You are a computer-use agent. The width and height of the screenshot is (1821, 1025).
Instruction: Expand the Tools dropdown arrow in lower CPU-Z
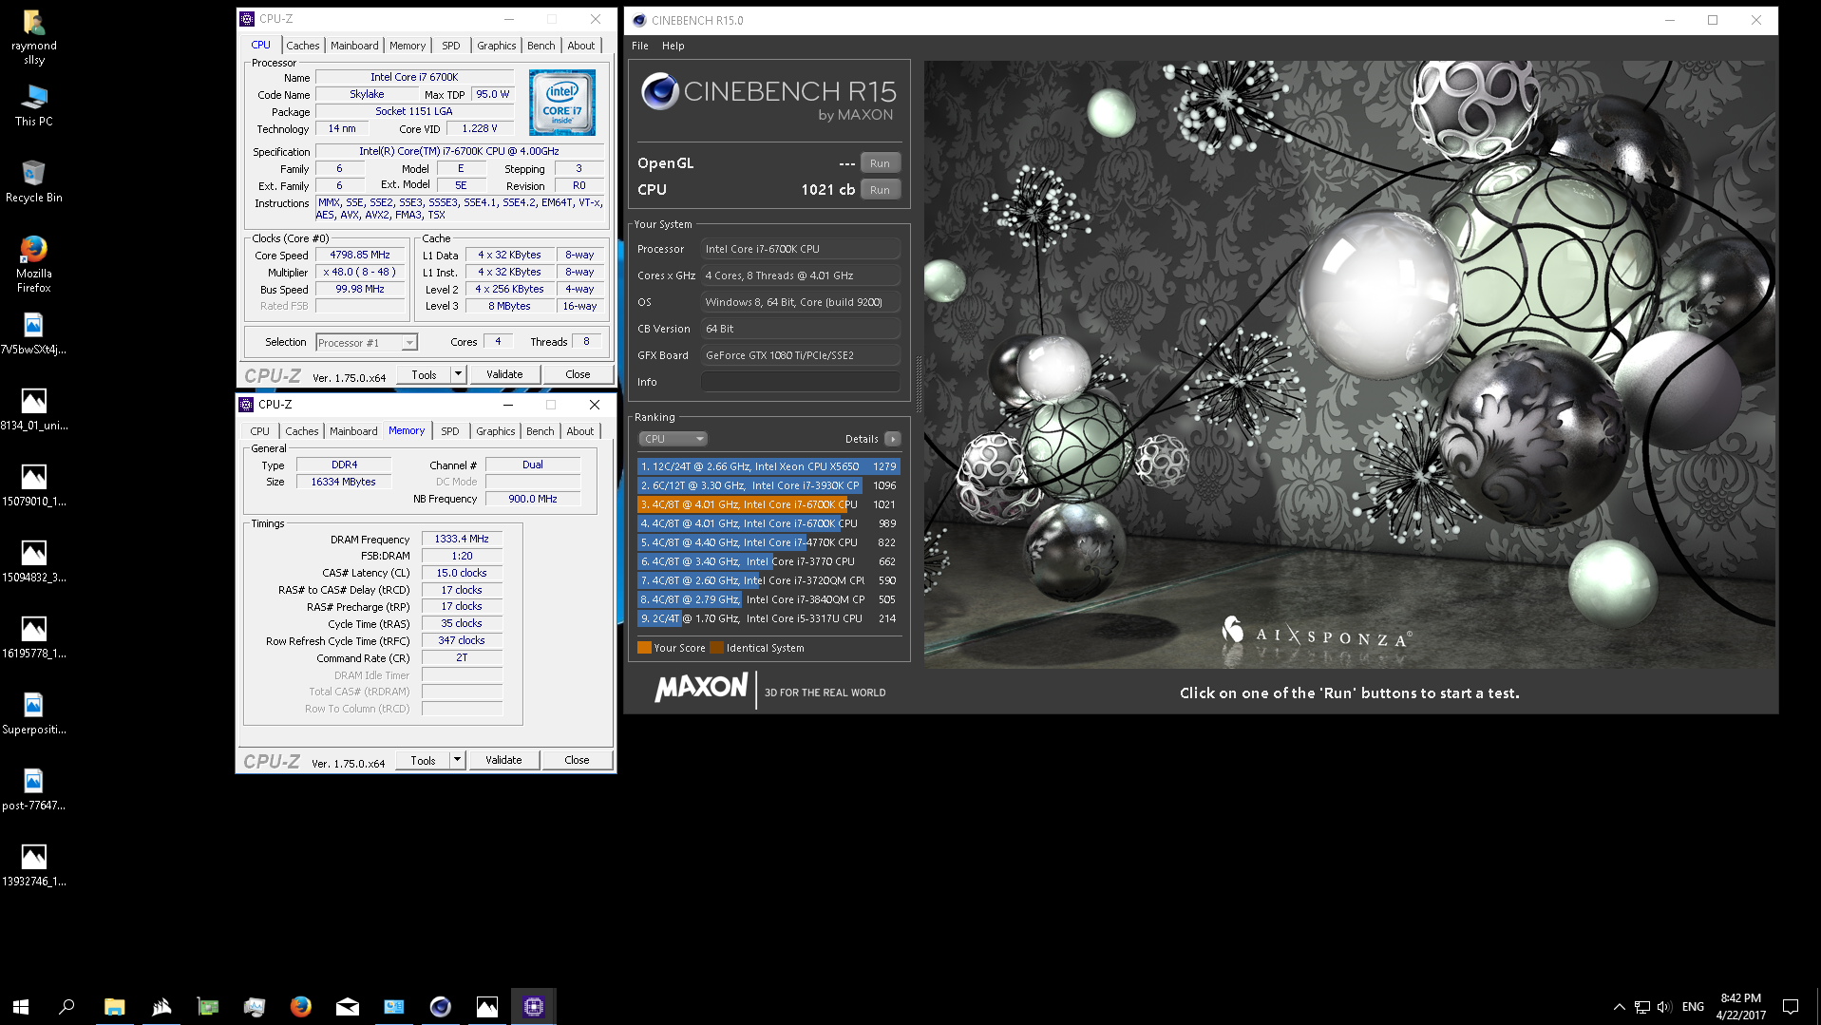(457, 760)
